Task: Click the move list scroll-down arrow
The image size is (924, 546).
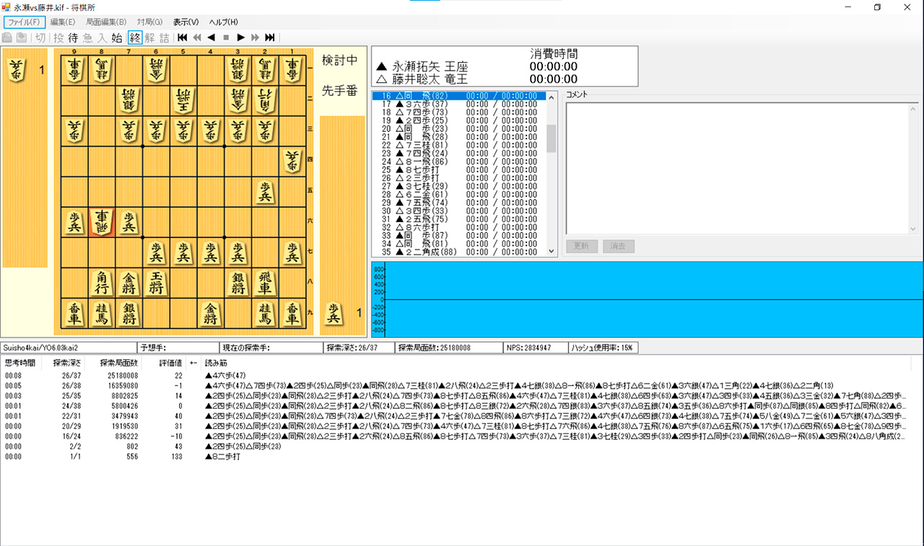Action: 552,251
